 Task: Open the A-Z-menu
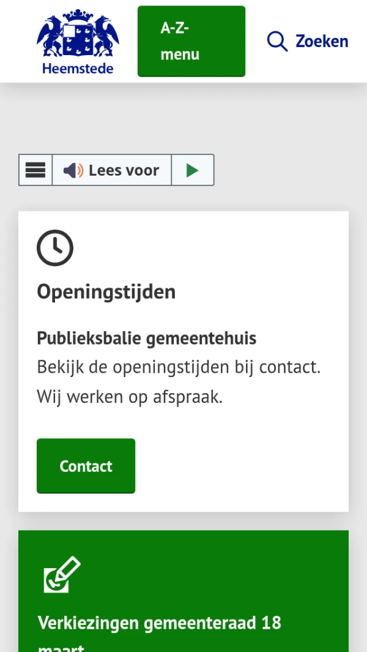tap(191, 42)
